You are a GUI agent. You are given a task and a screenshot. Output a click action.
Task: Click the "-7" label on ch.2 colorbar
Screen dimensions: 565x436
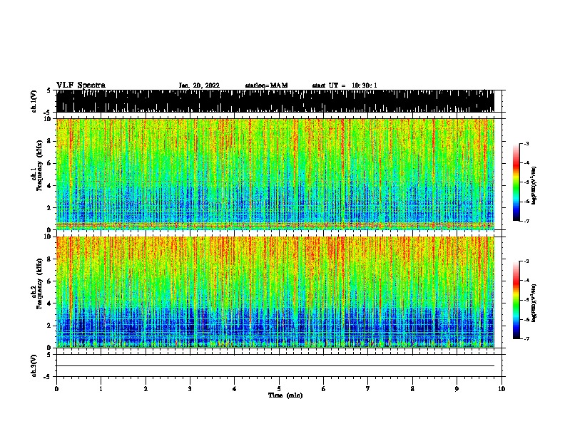click(526, 338)
